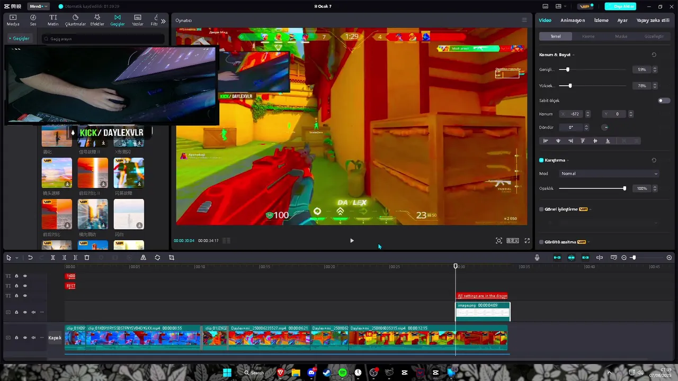678x381 pixels.
Task: Open the preview aspect ratio selector
Action: click(x=513, y=241)
